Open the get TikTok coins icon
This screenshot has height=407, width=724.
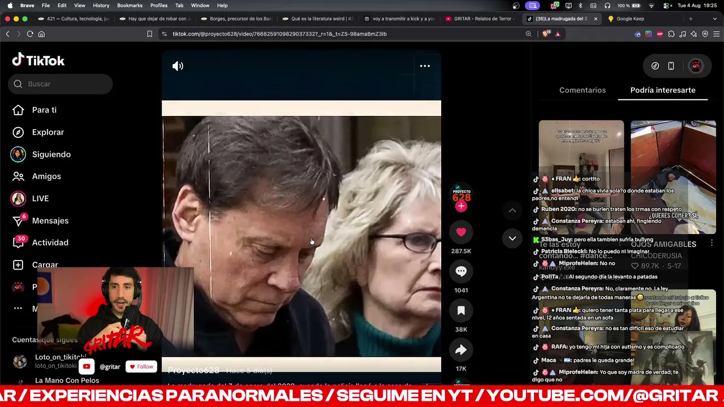(655, 66)
